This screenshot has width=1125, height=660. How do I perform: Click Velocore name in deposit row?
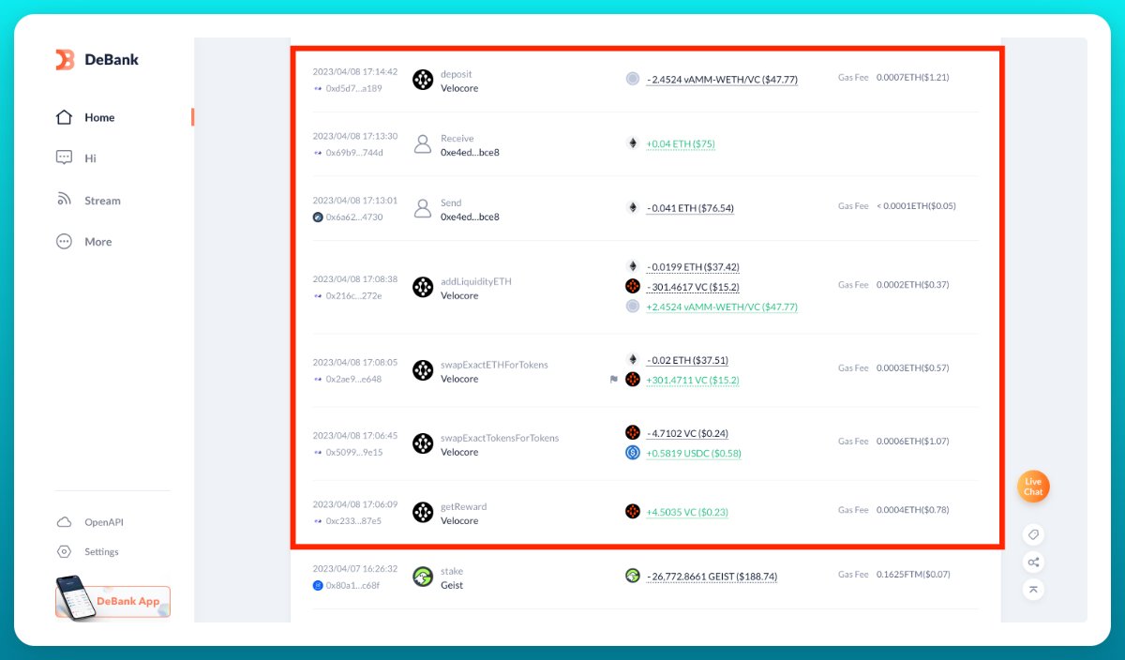tap(459, 88)
